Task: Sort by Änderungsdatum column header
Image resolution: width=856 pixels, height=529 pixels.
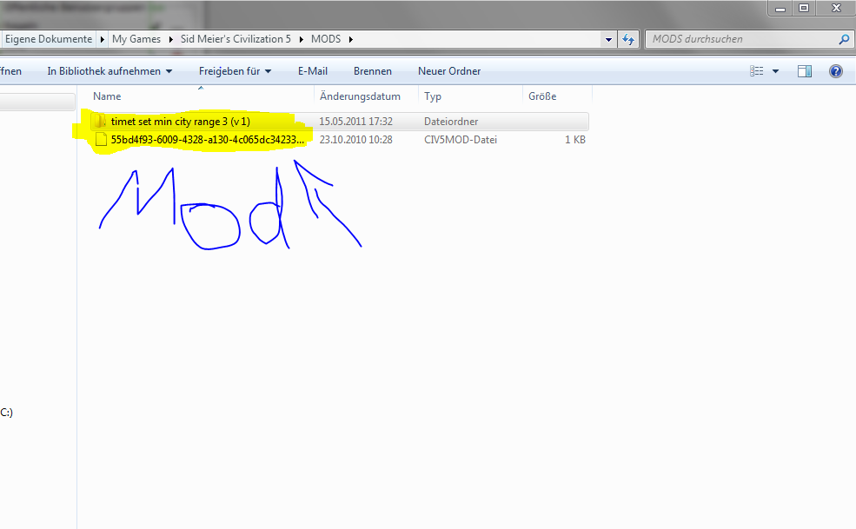Action: click(360, 96)
